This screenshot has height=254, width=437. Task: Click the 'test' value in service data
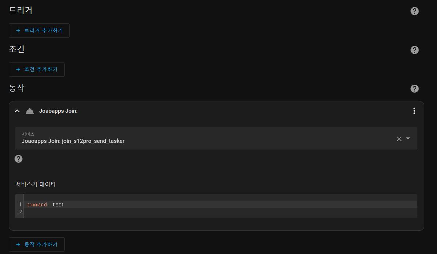point(58,205)
